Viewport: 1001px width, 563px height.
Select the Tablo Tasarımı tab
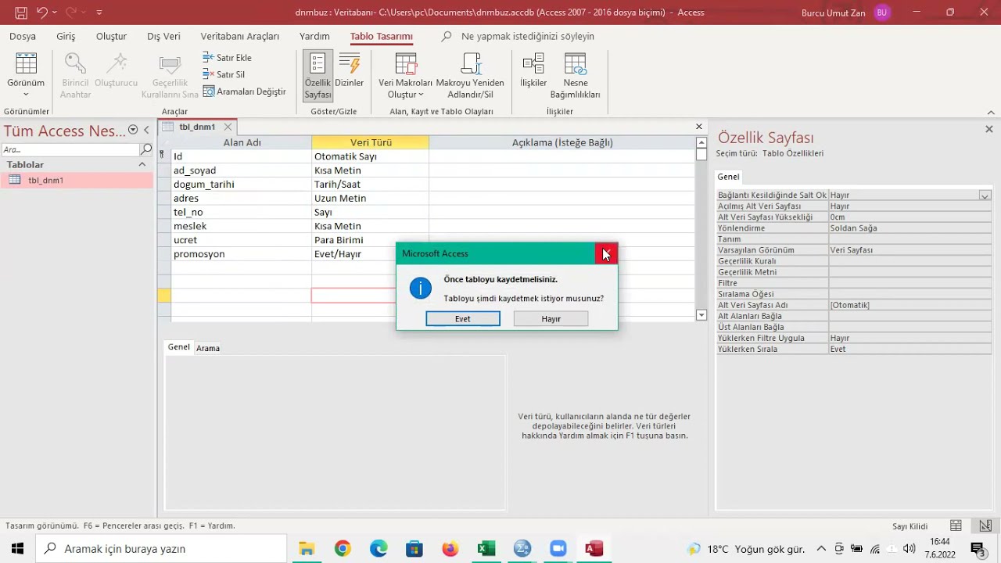point(381,36)
